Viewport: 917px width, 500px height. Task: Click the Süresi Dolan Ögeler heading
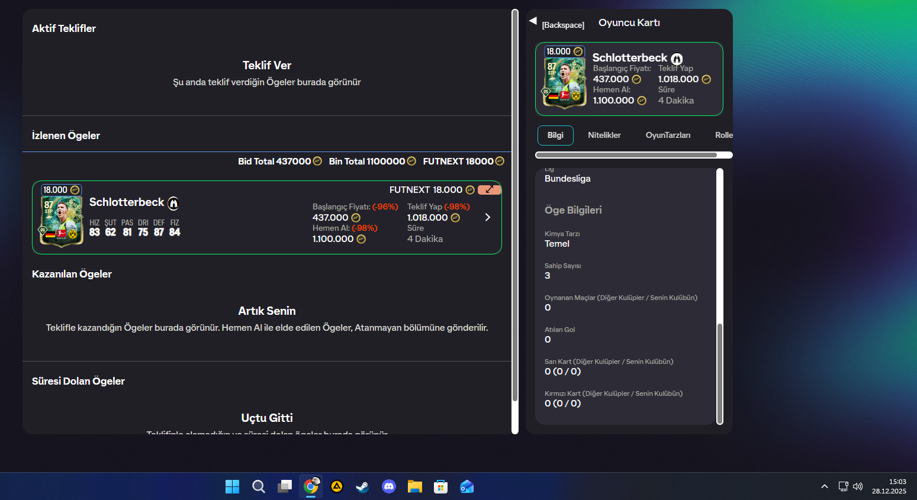click(x=78, y=381)
